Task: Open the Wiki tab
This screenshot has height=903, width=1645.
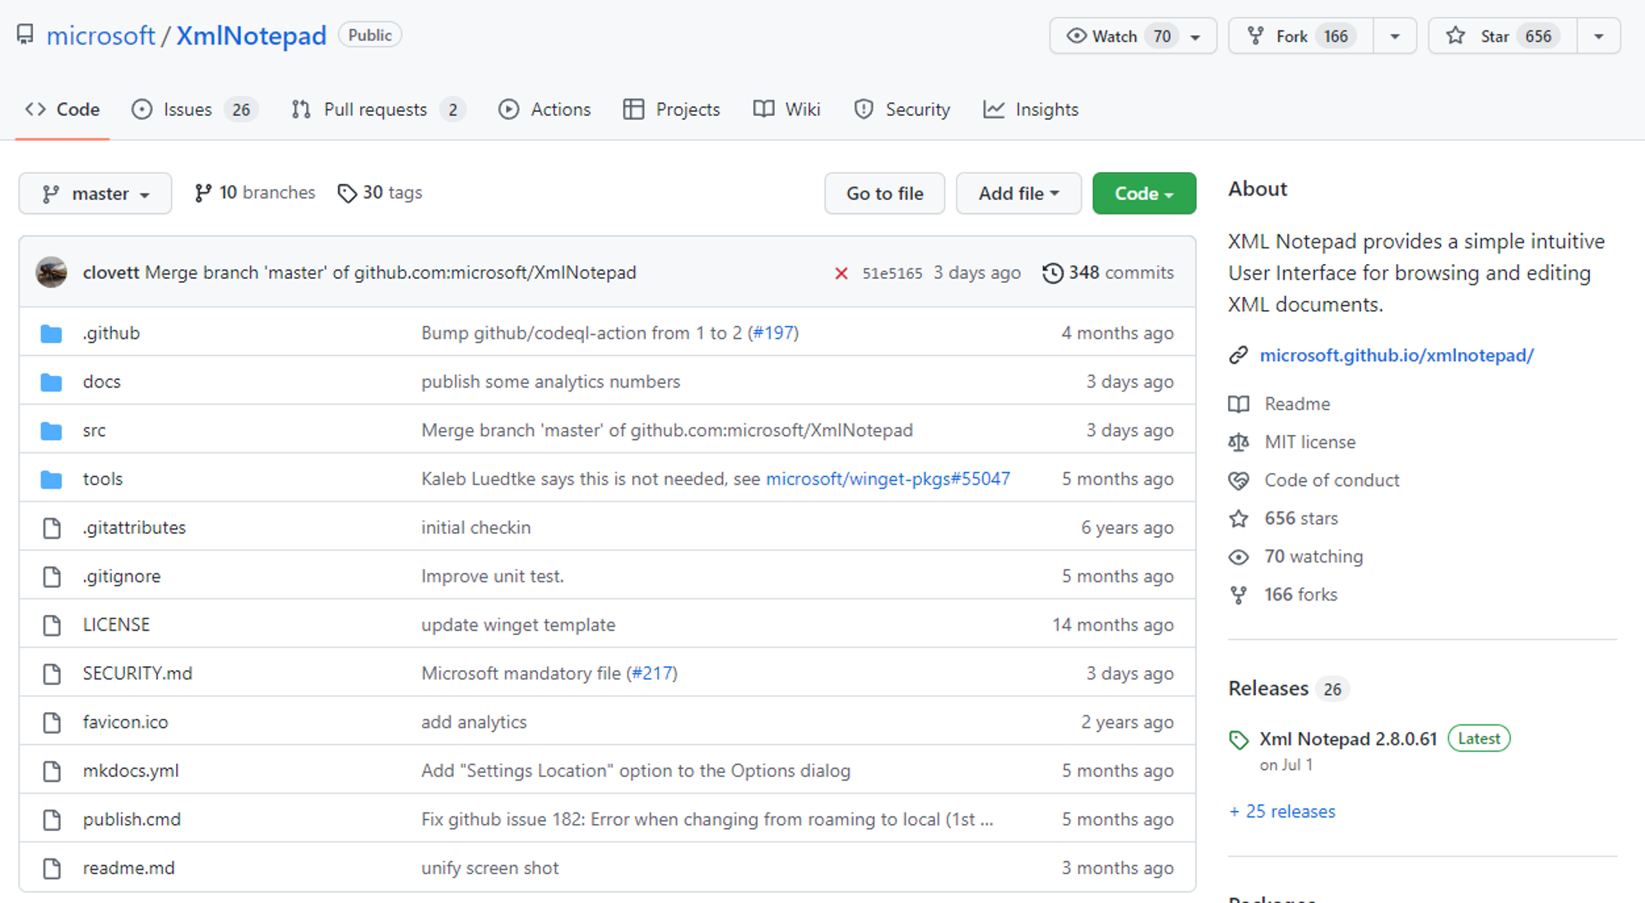Action: [x=786, y=109]
